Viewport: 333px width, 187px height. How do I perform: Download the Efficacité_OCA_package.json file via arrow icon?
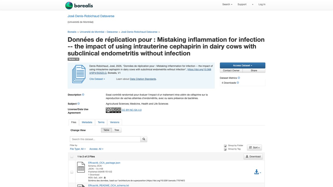click(x=258, y=172)
